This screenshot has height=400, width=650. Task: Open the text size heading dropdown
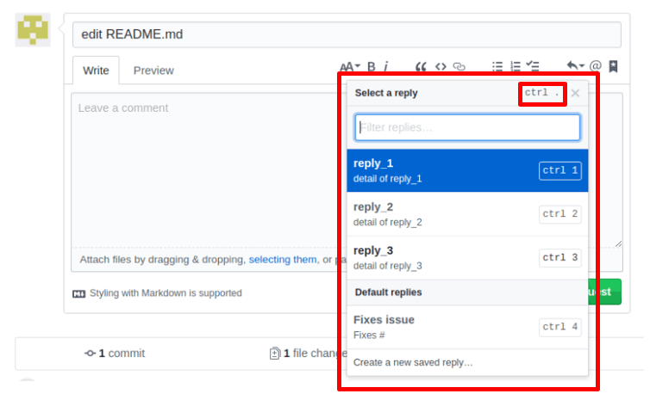(350, 66)
